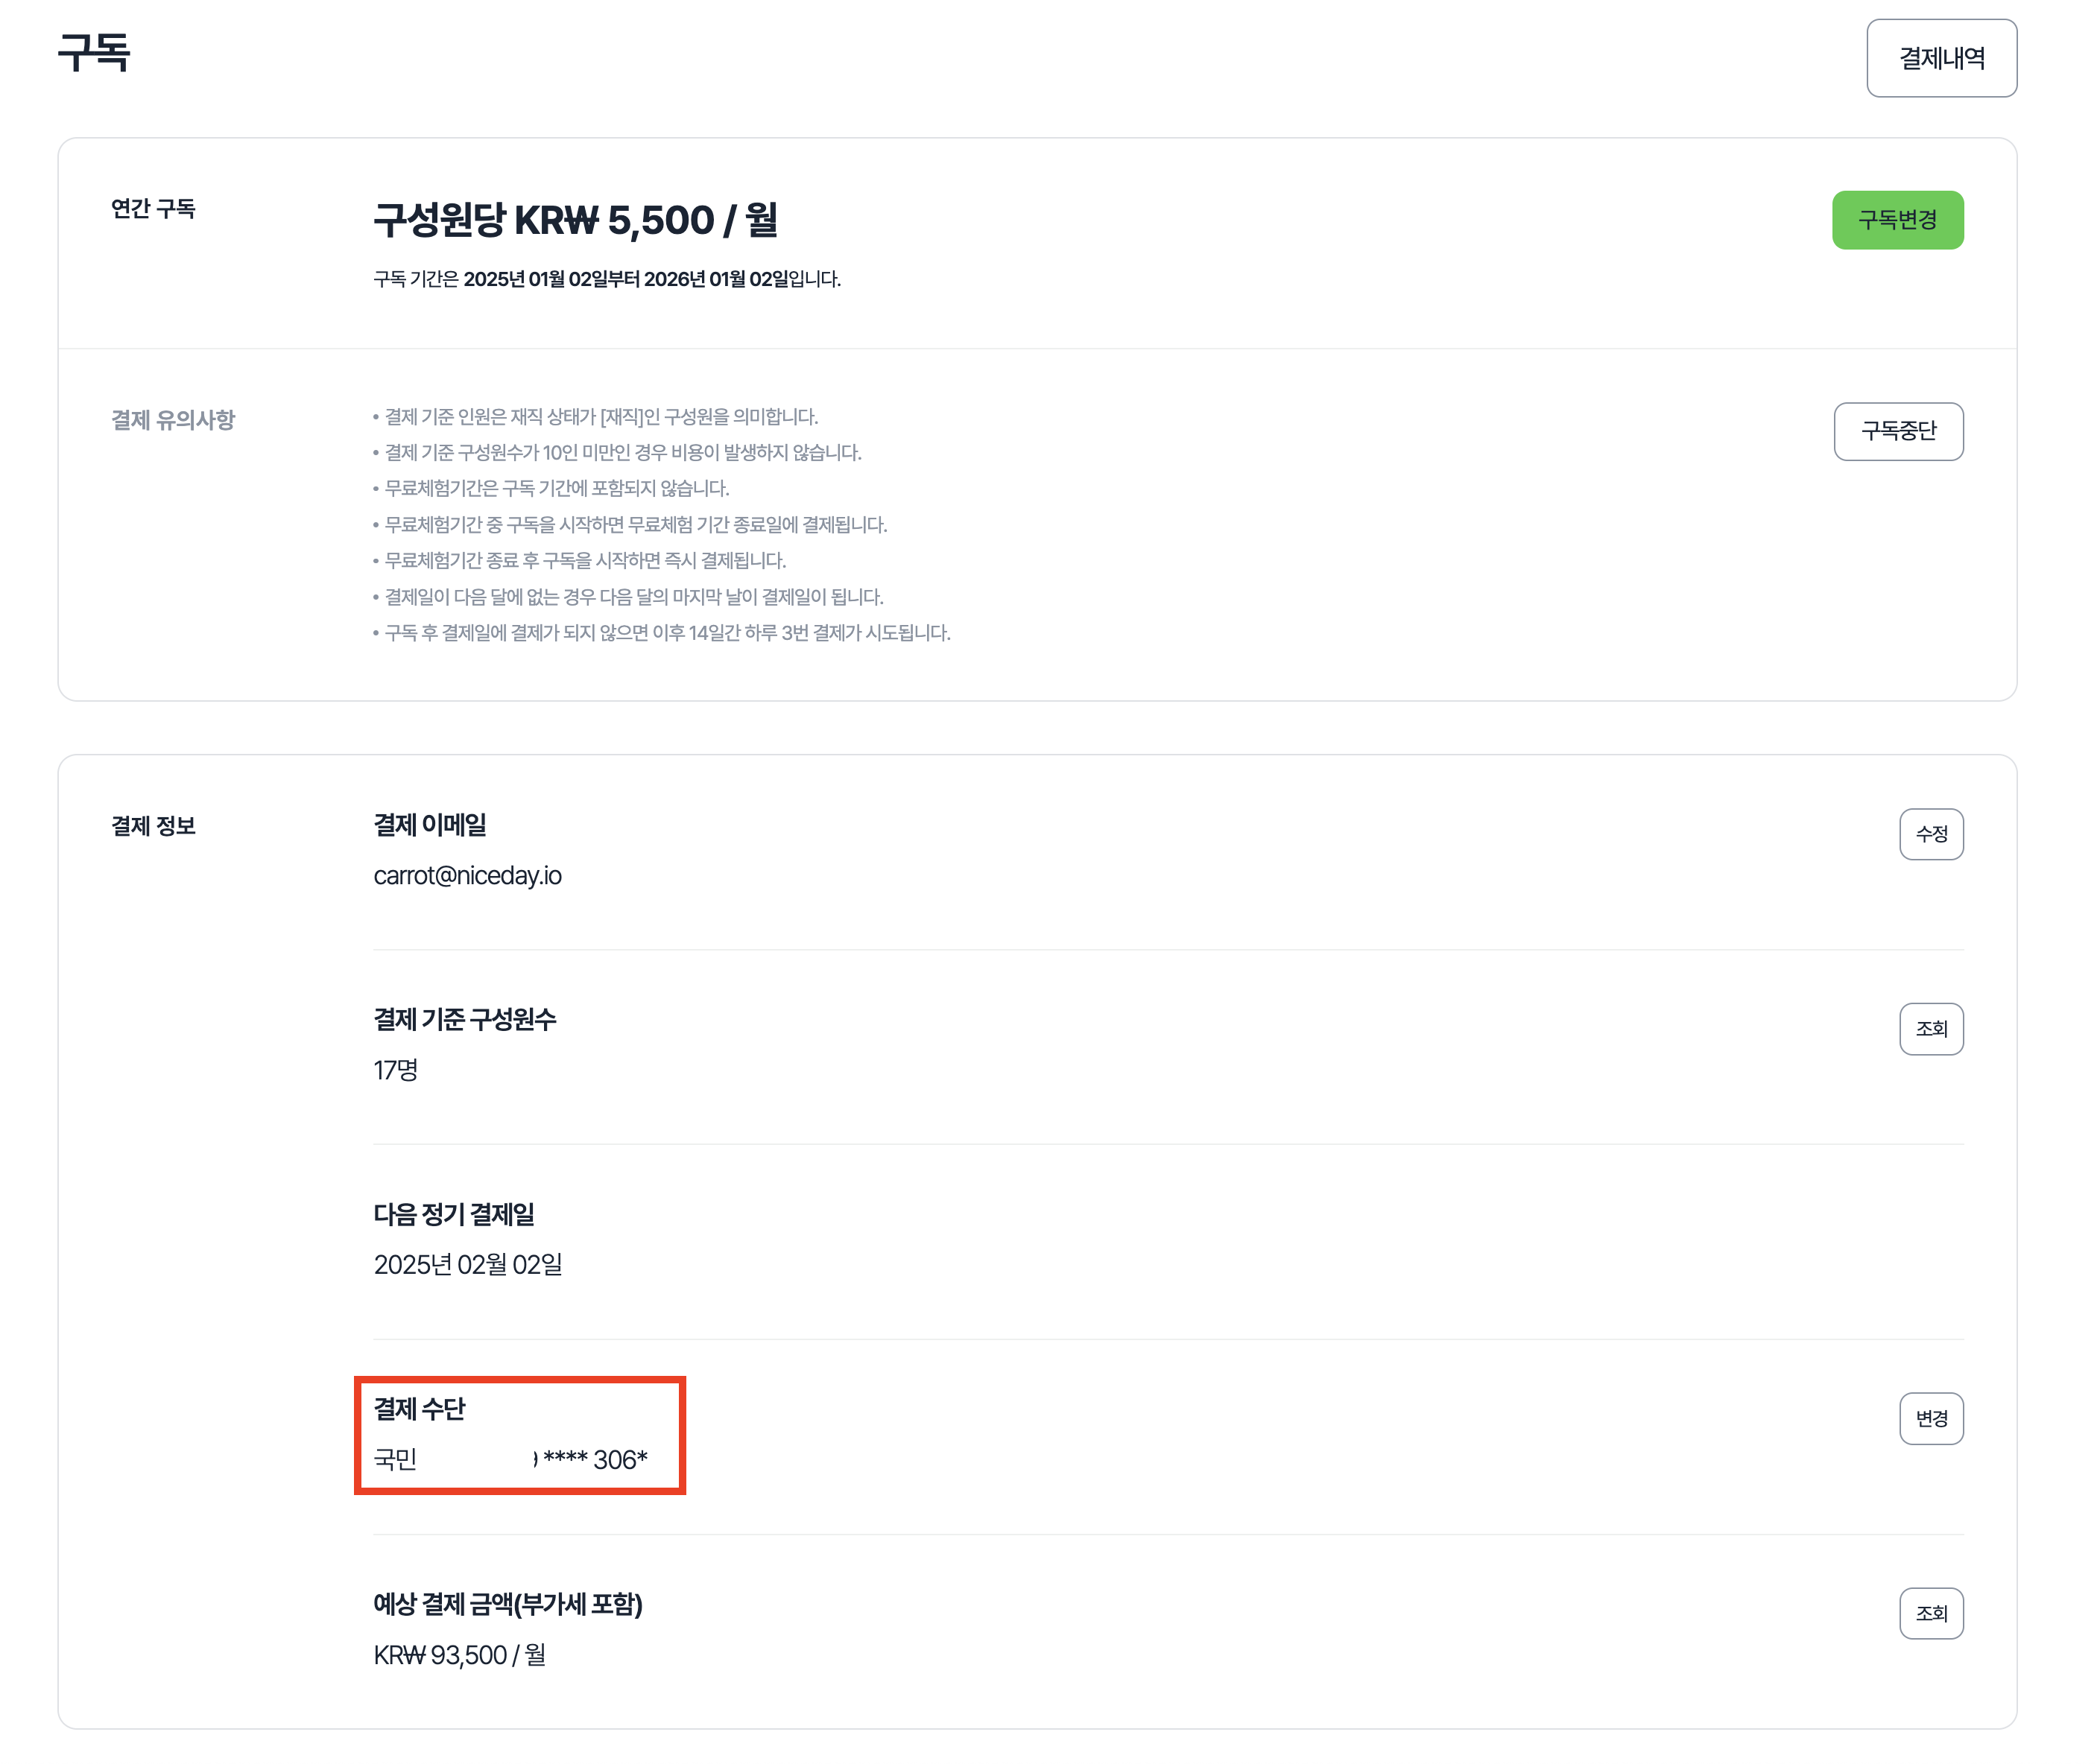Image resolution: width=2097 pixels, height=1764 pixels.
Task: Click 조회 for 예상 결제 금액
Action: point(1930,1613)
